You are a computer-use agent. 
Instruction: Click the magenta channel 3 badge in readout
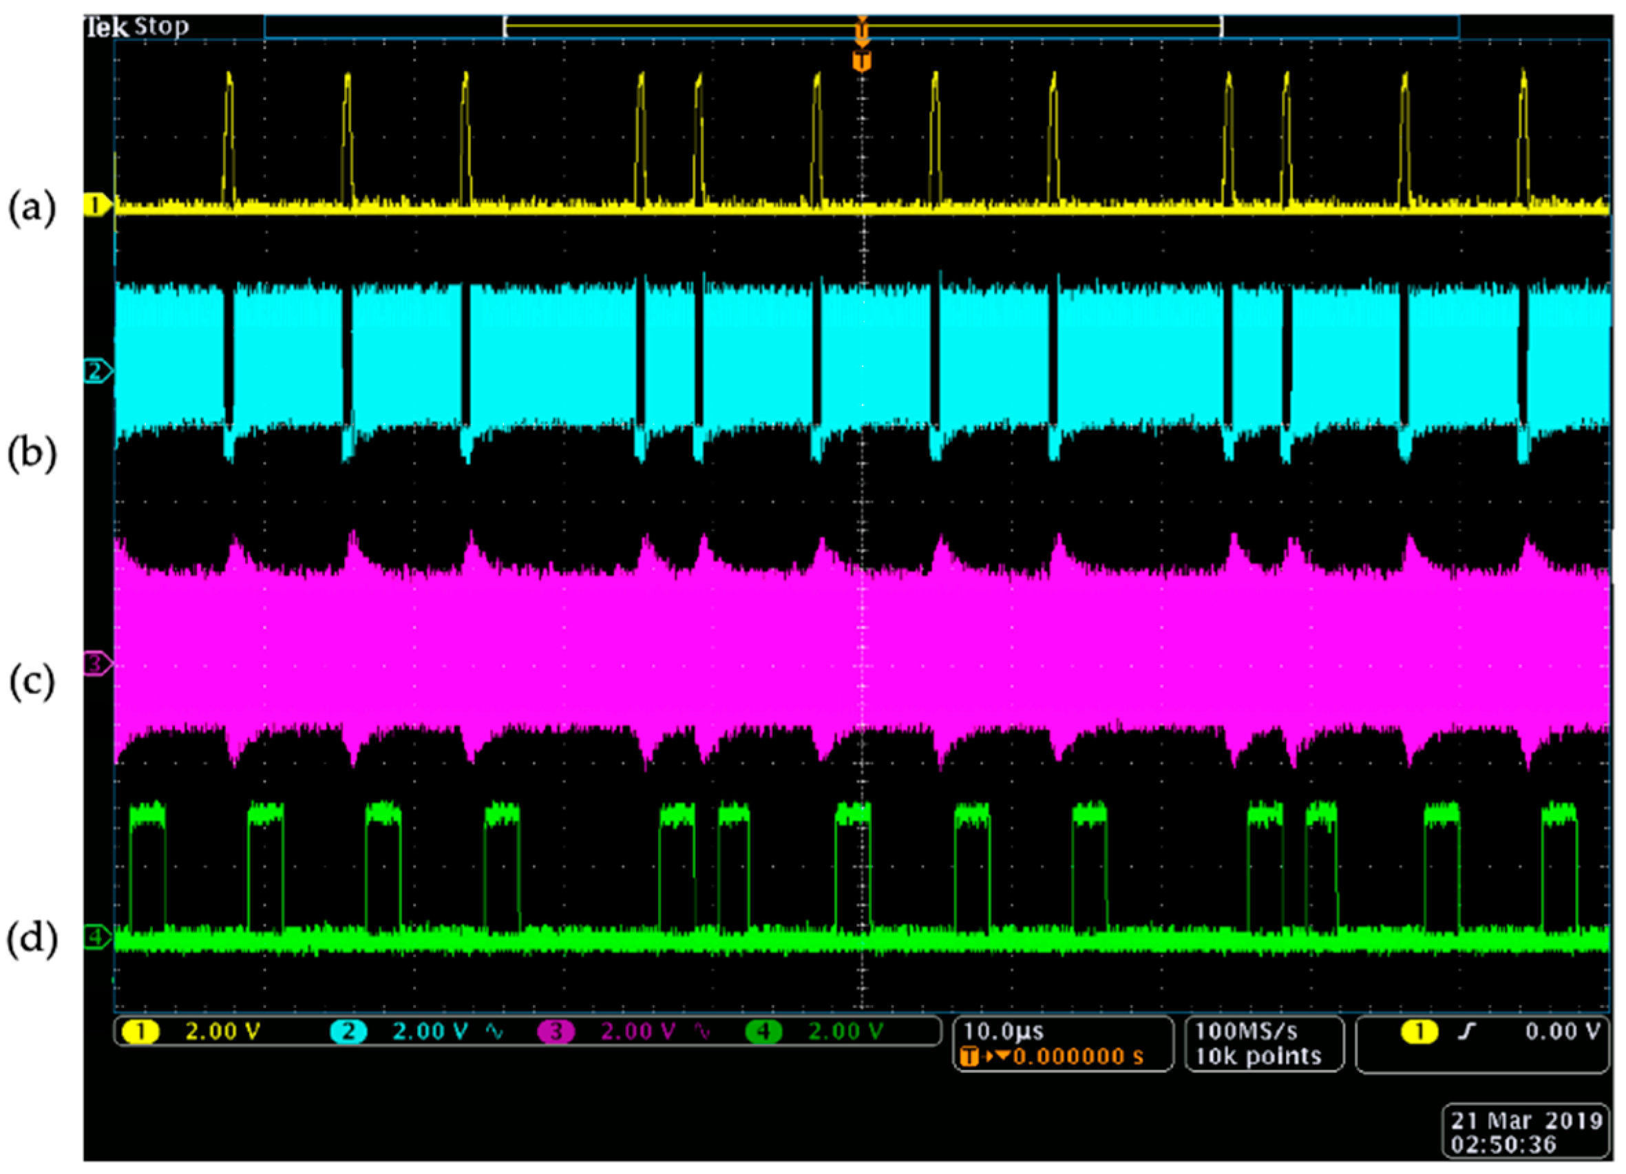click(x=556, y=1031)
